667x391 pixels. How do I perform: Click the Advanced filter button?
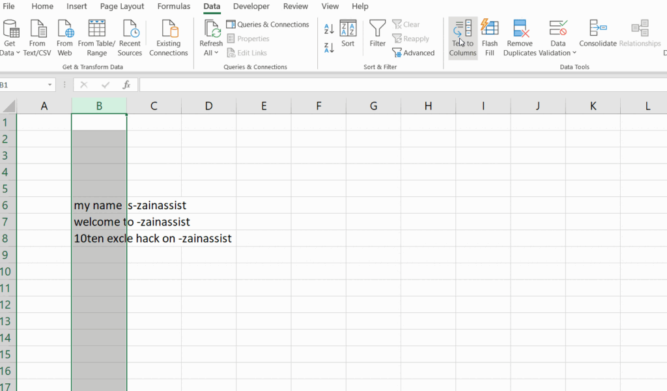pos(414,53)
